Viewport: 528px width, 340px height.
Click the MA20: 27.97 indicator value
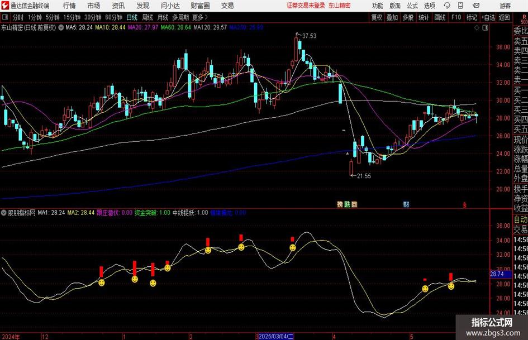(143, 27)
